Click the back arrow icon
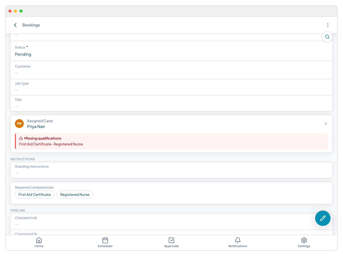The width and height of the screenshot is (343, 256). 15,25
